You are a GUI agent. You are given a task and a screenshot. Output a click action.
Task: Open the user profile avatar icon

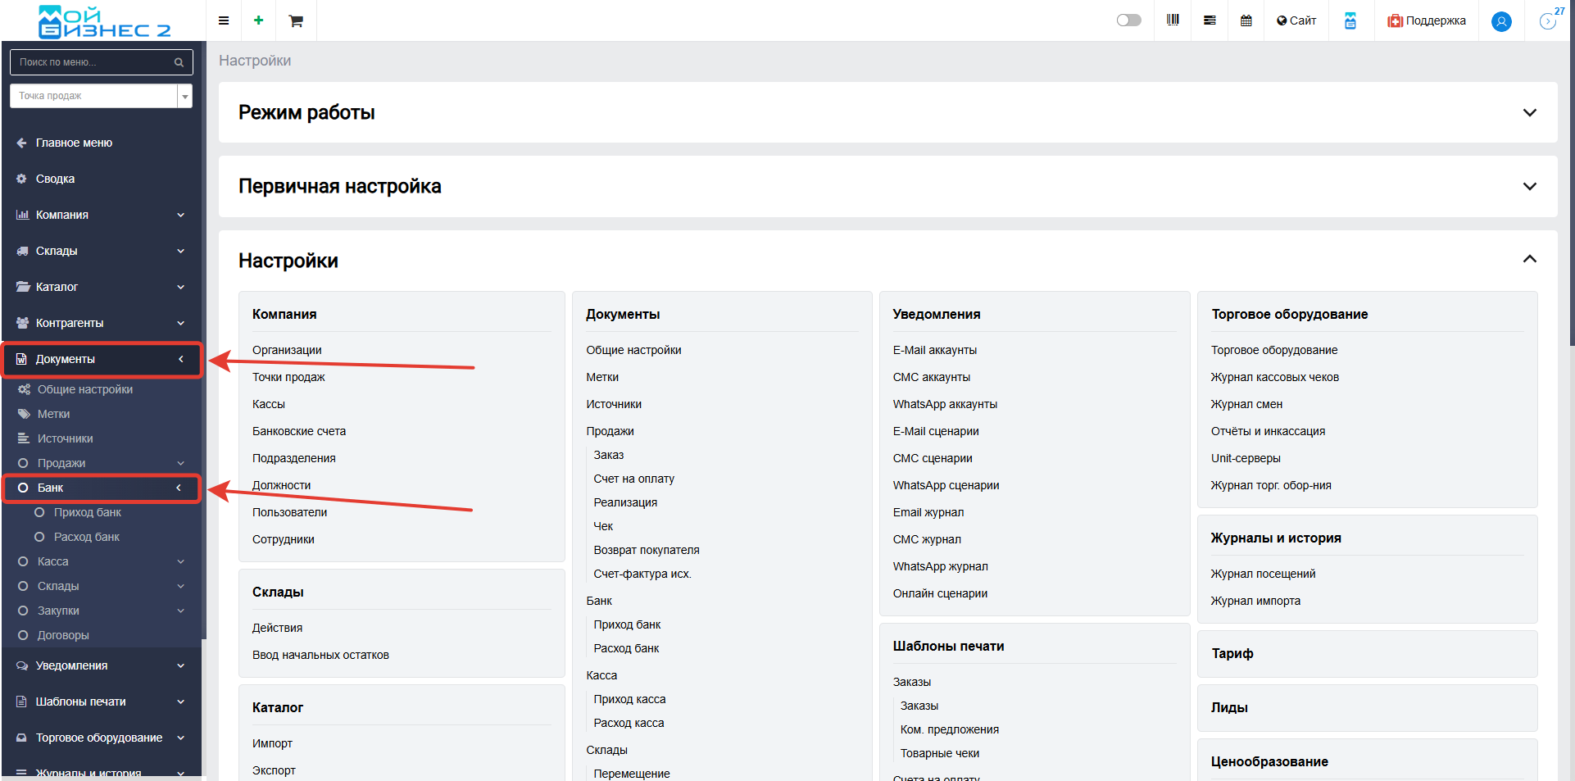tap(1501, 21)
